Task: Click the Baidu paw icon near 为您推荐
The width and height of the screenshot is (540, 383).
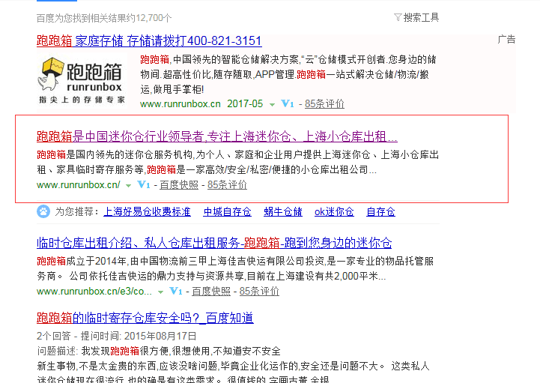Action: pos(43,211)
